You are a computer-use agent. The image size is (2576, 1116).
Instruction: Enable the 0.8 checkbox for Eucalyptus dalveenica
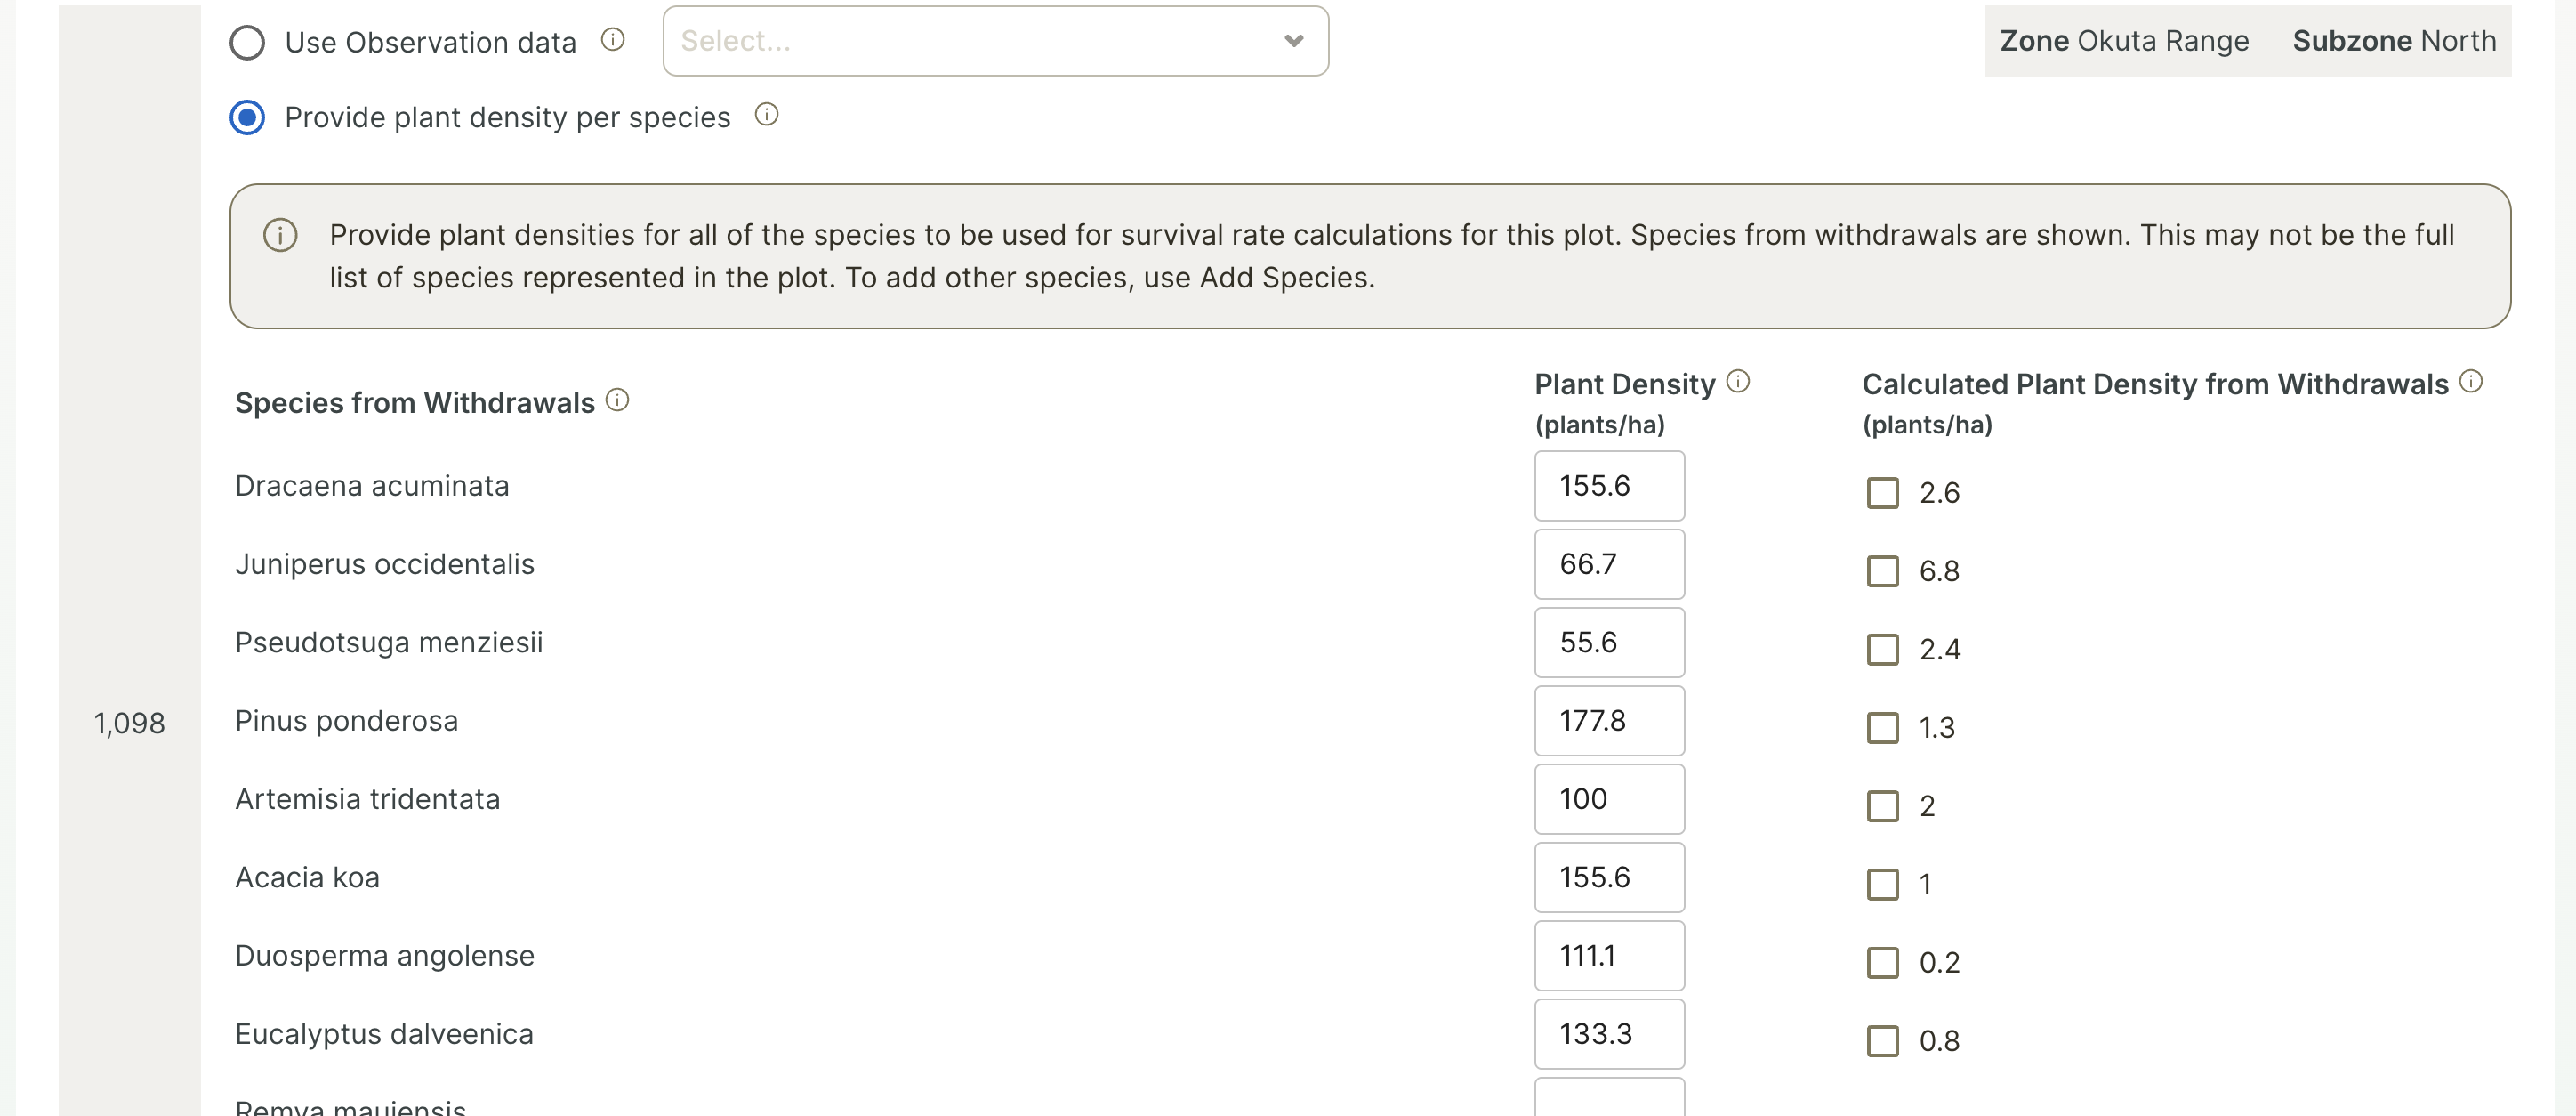tap(1883, 1041)
